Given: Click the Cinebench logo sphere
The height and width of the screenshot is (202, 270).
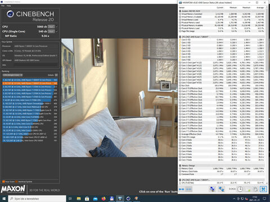Looking at the screenshot, I should (10, 14).
